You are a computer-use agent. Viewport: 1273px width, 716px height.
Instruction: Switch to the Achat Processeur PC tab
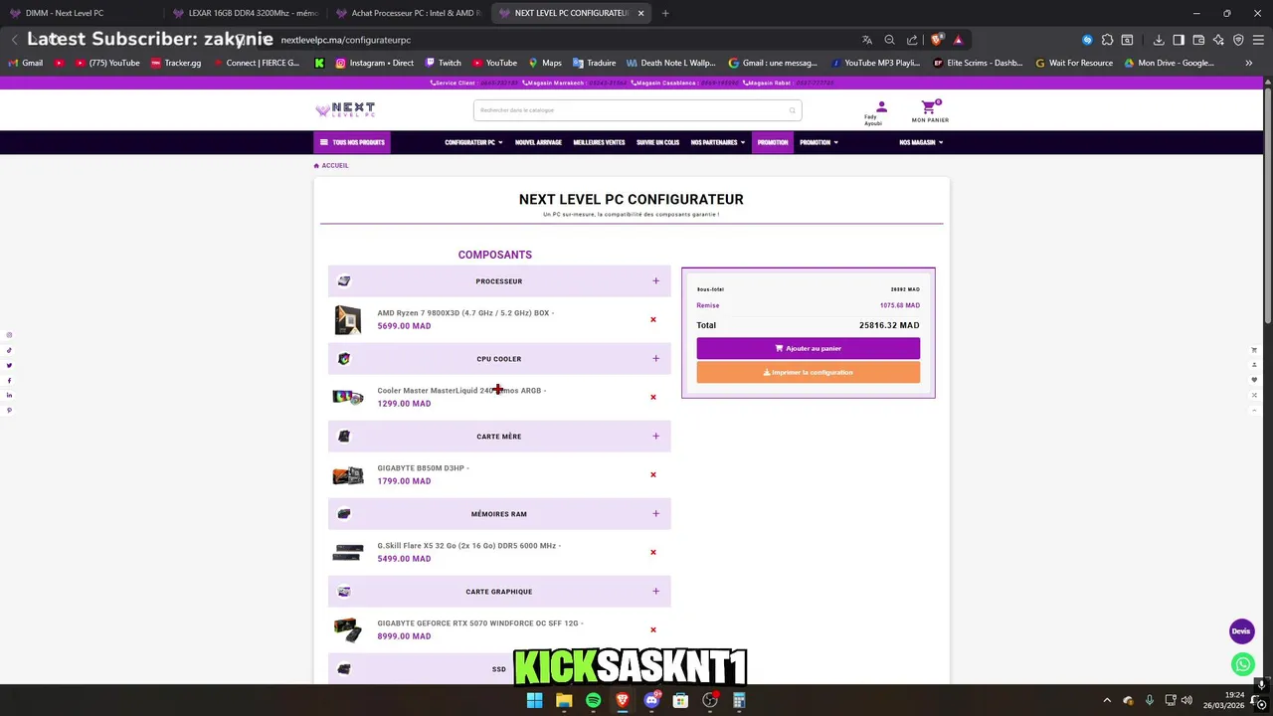click(408, 13)
